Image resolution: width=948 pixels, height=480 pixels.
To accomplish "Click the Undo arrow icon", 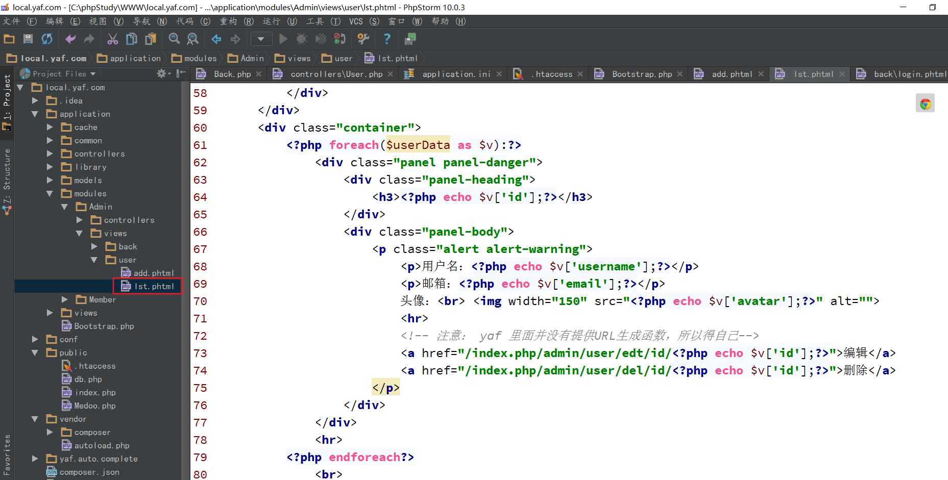I will 70,39.
